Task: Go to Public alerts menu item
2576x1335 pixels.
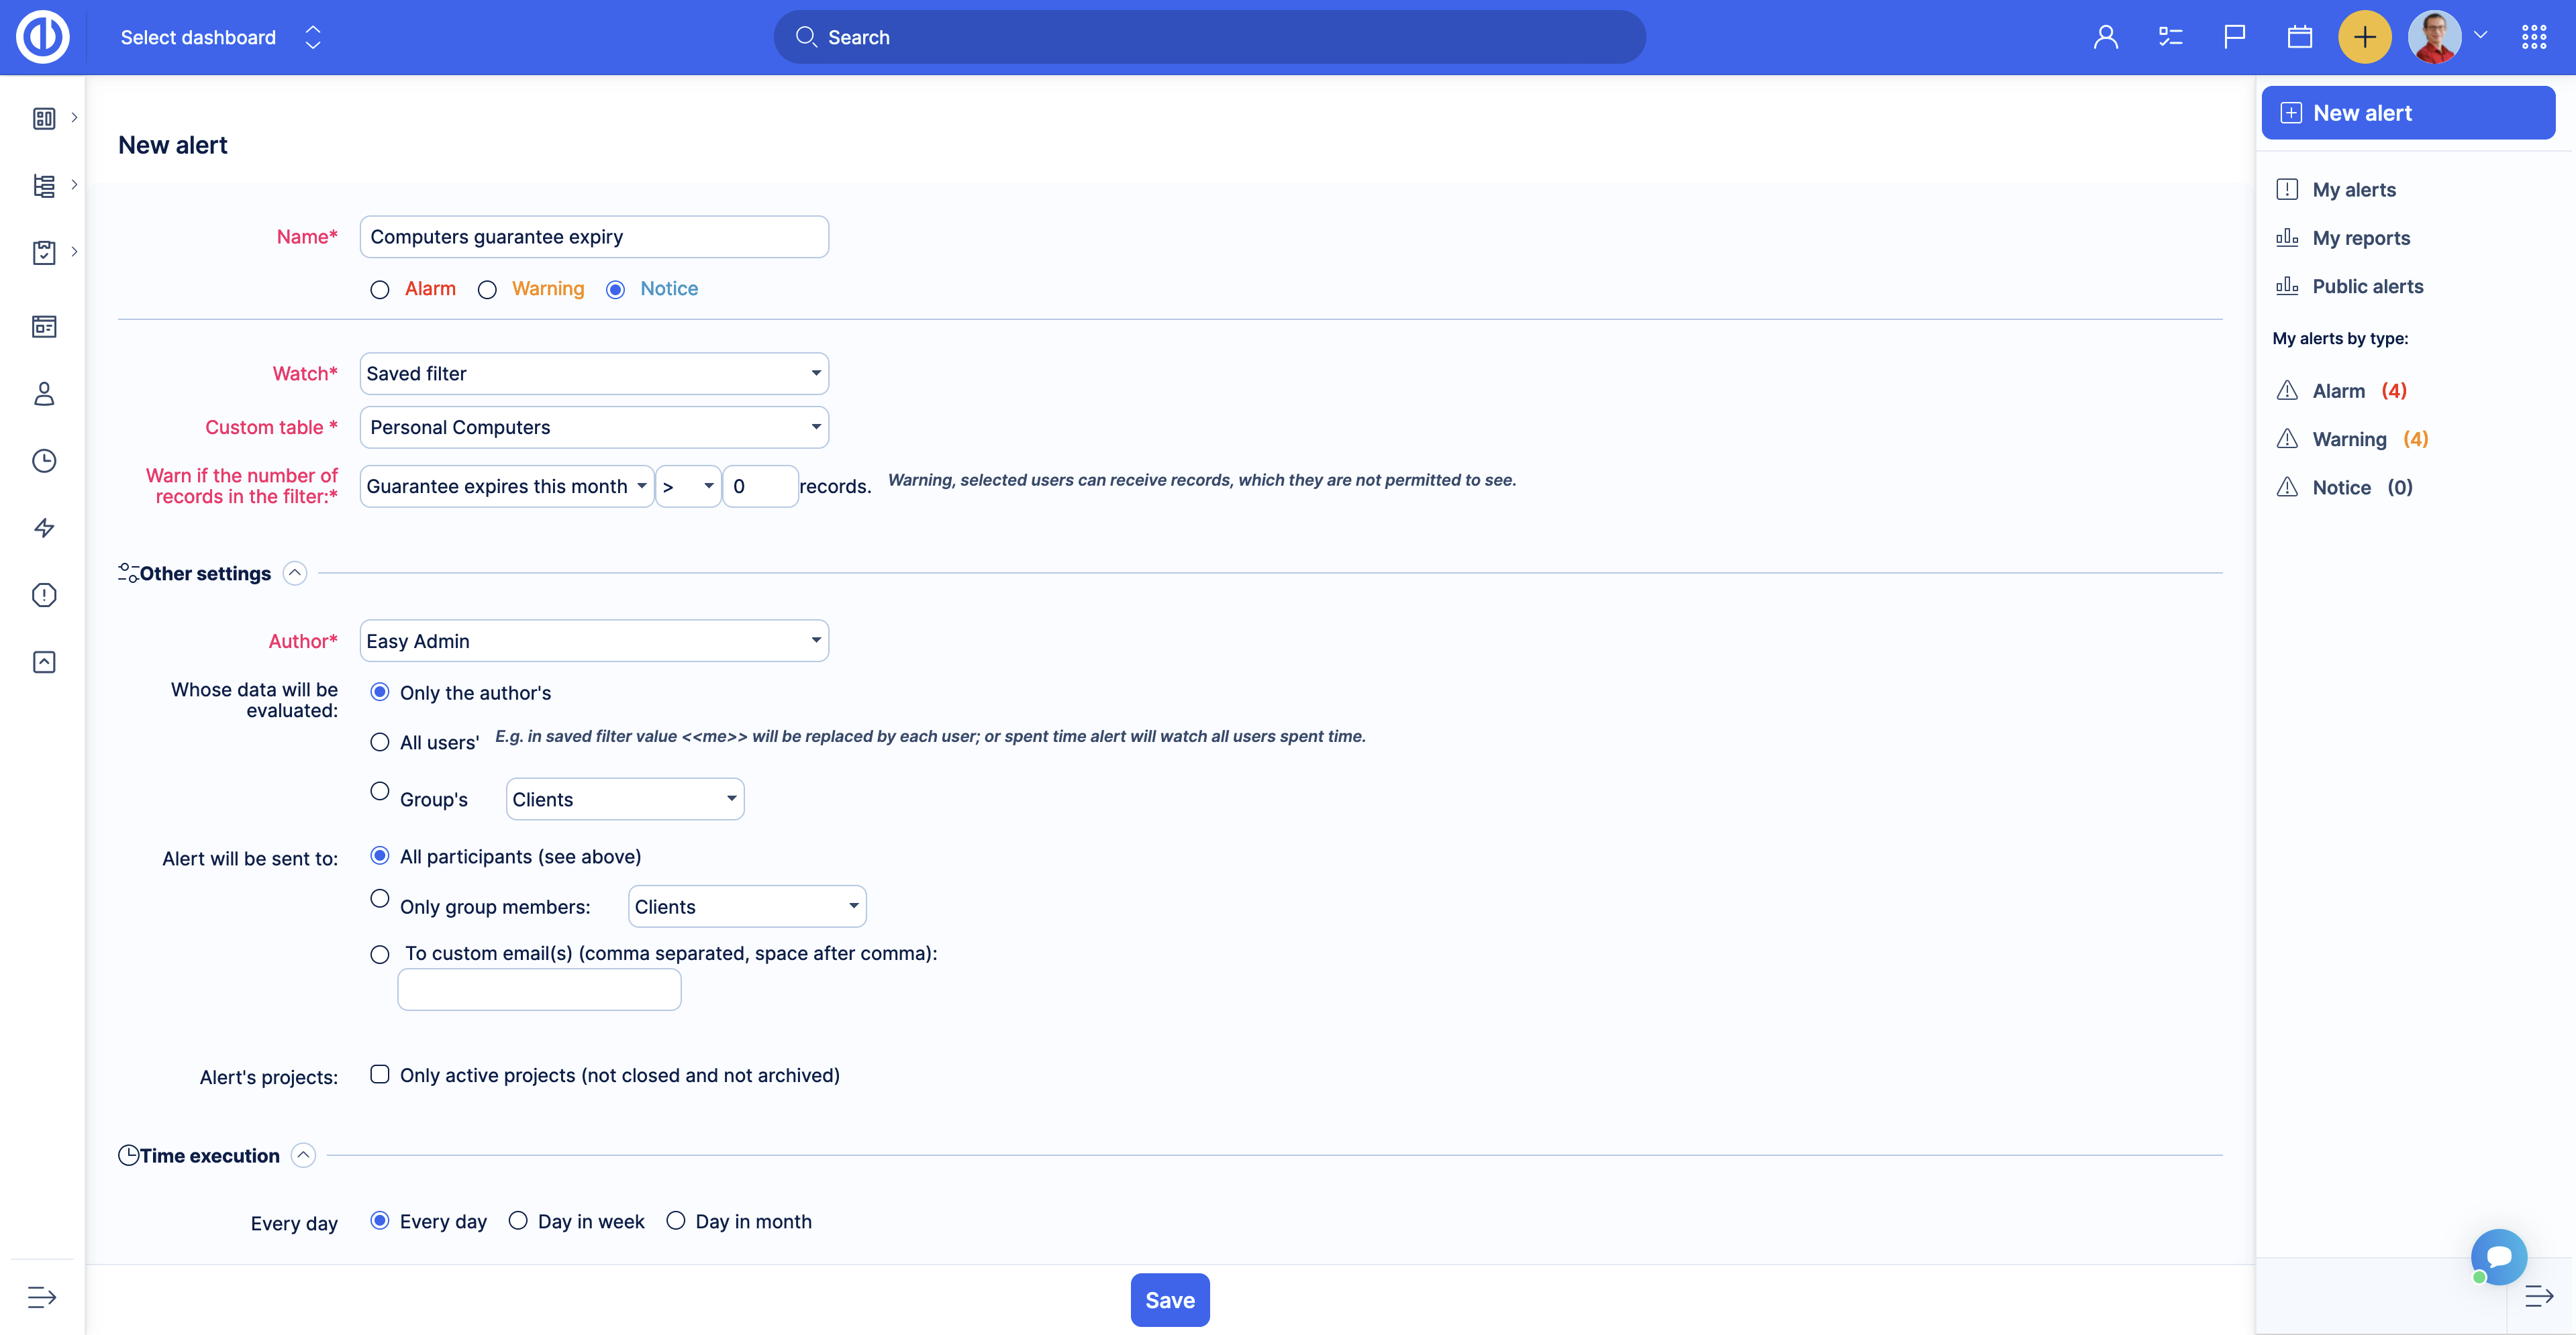Action: click(x=2367, y=286)
